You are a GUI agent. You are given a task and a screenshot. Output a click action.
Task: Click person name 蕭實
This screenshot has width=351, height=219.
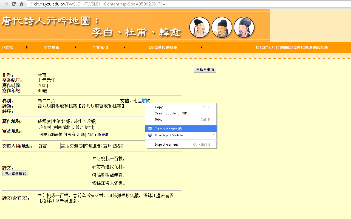(42, 146)
